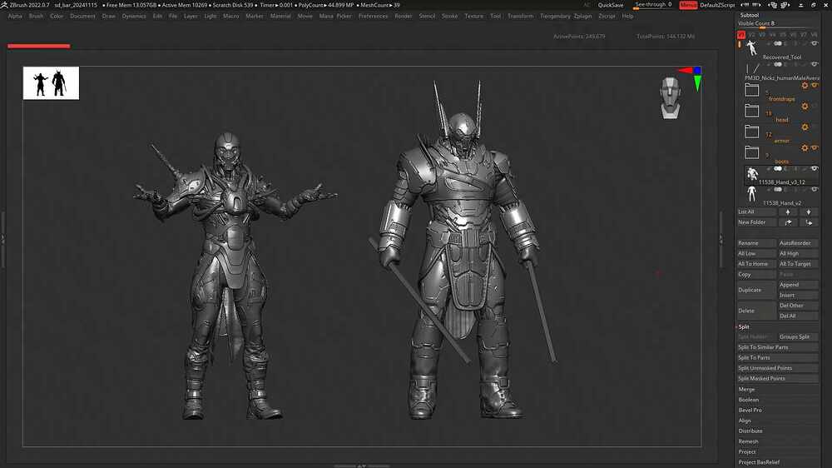Image resolution: width=832 pixels, height=468 pixels.
Task: Click the XYZ axis gizmo in viewport
Action: click(692, 77)
